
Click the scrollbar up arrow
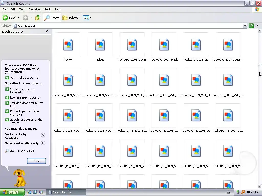pyautogui.click(x=260, y=31)
